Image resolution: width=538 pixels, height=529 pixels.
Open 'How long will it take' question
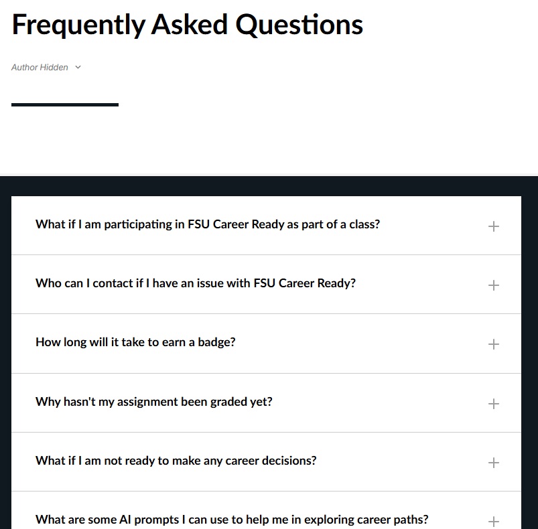[x=135, y=342]
